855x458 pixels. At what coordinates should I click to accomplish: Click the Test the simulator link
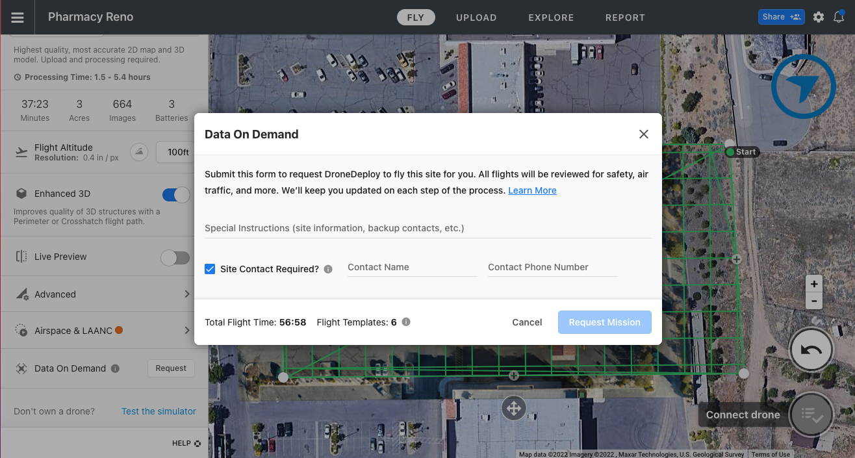tap(159, 411)
